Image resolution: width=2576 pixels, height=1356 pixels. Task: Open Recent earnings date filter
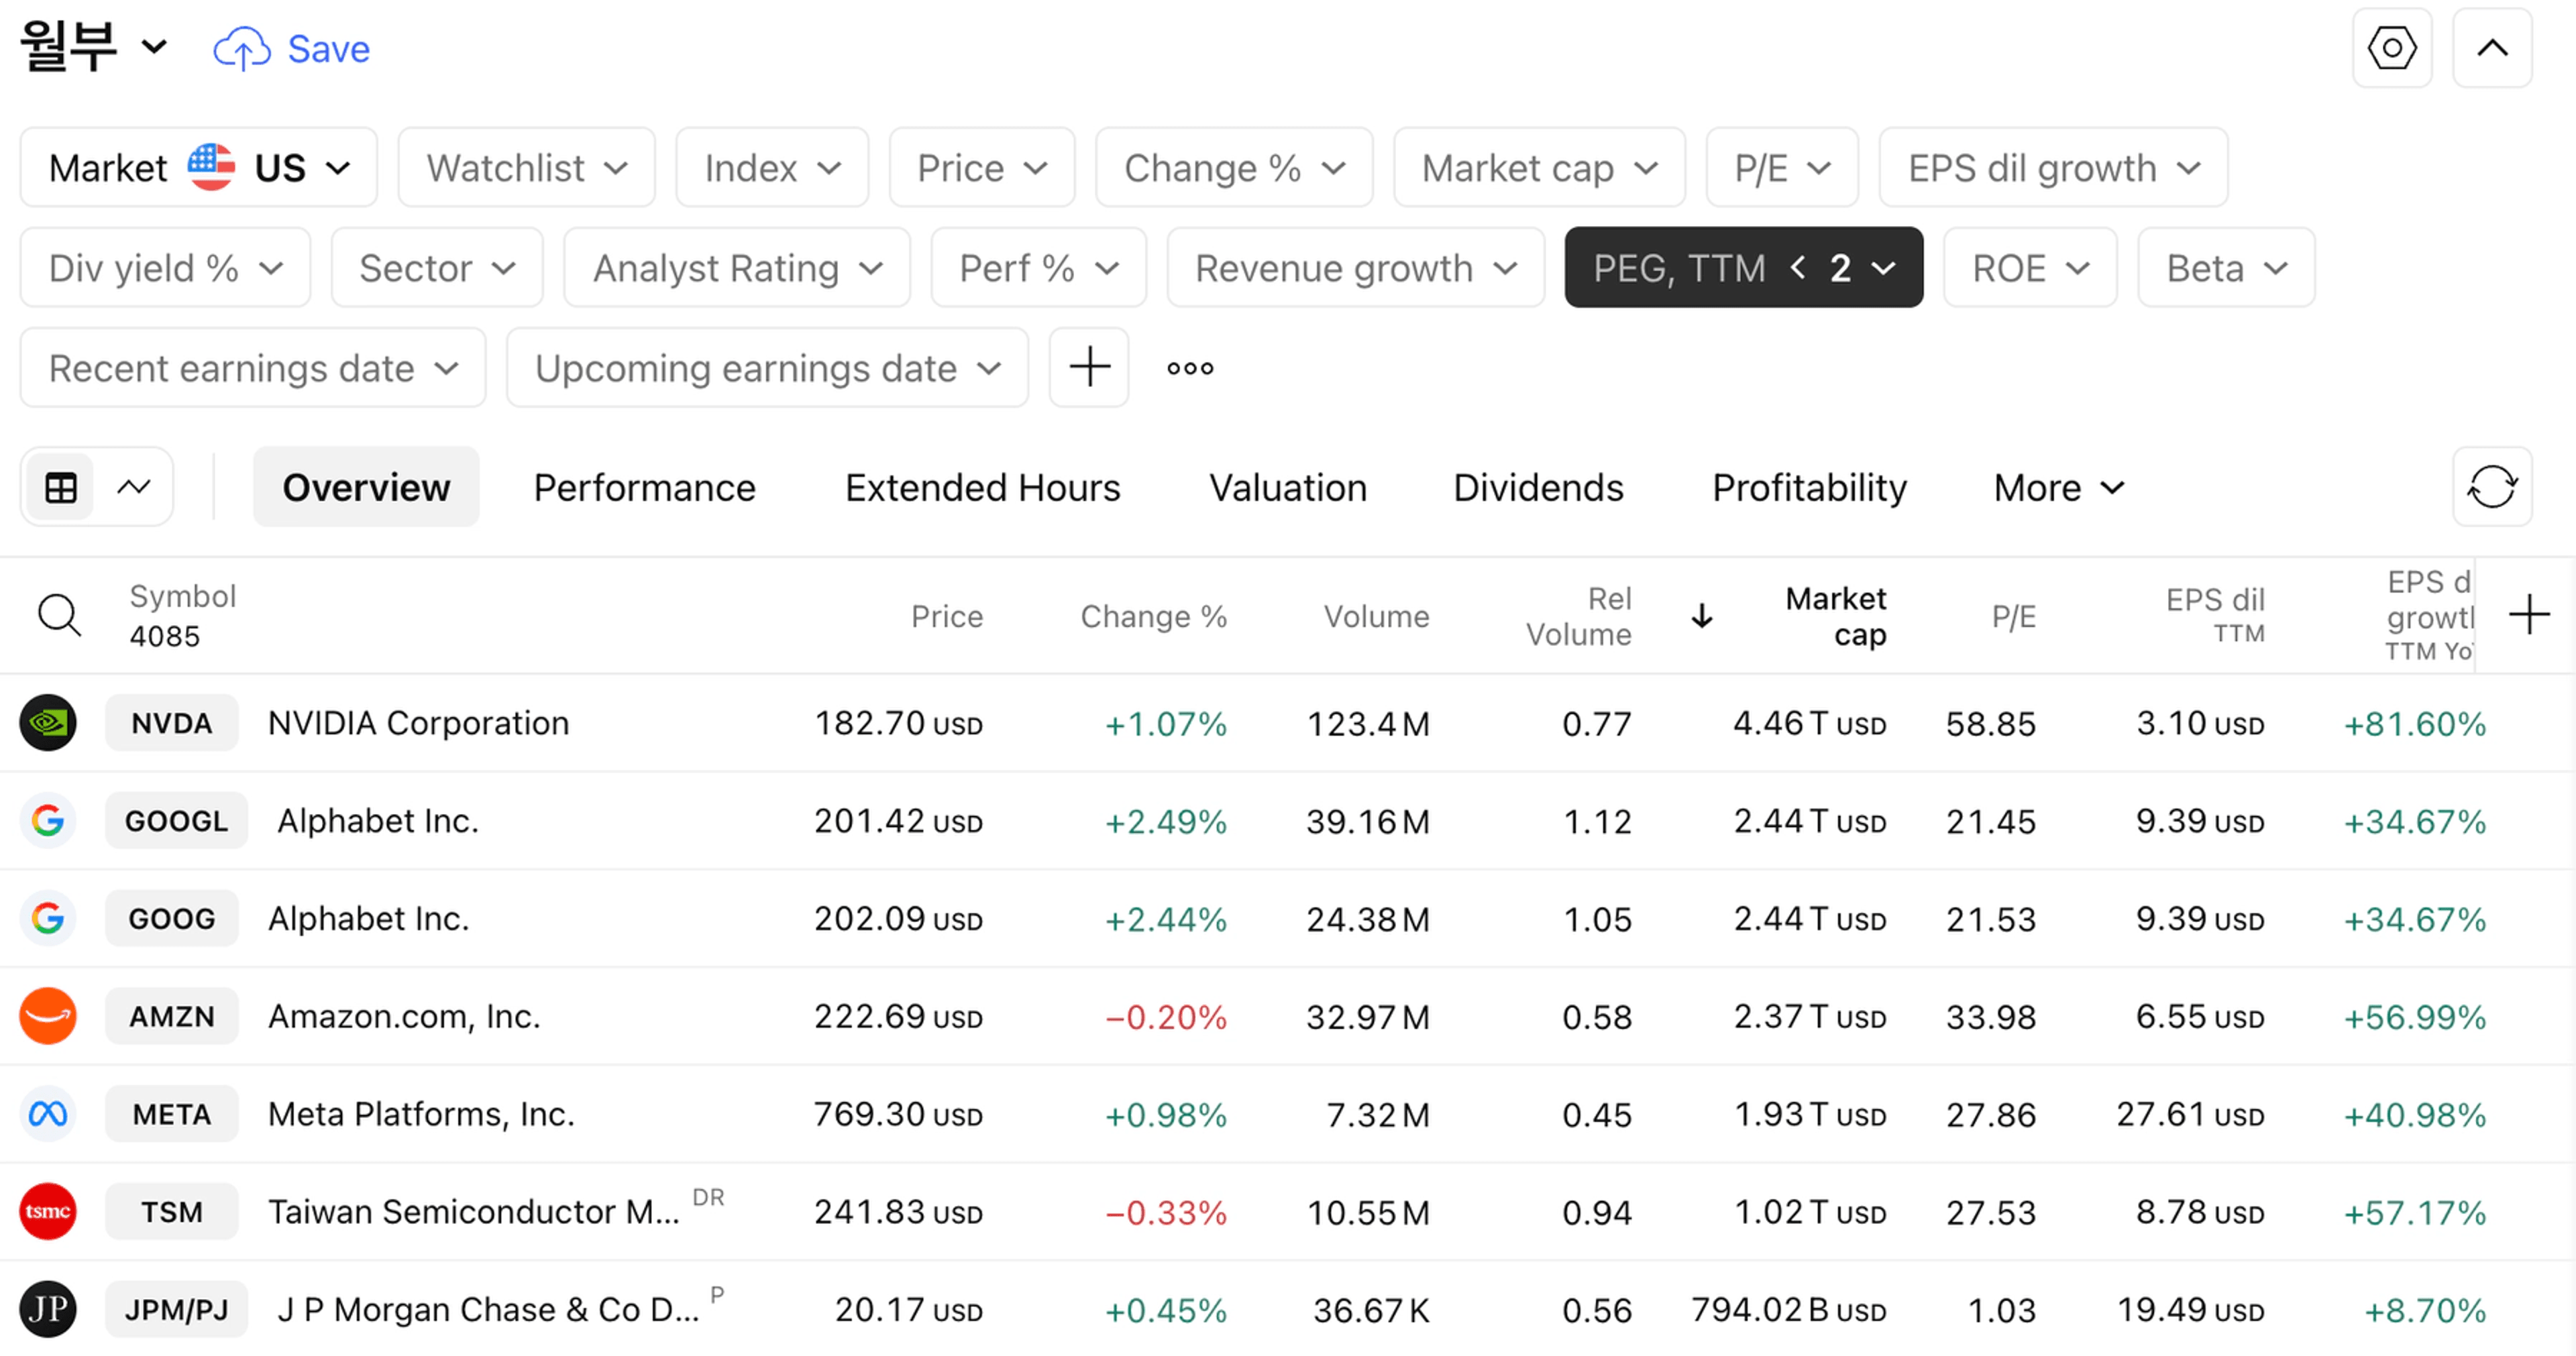click(253, 367)
